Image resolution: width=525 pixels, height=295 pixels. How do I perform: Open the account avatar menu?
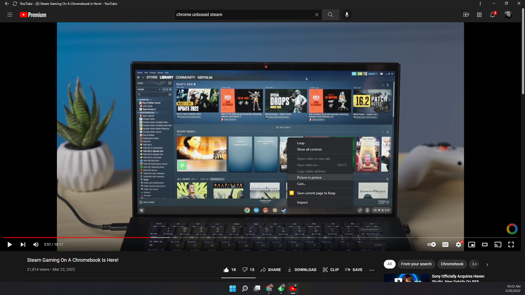pyautogui.click(x=508, y=14)
